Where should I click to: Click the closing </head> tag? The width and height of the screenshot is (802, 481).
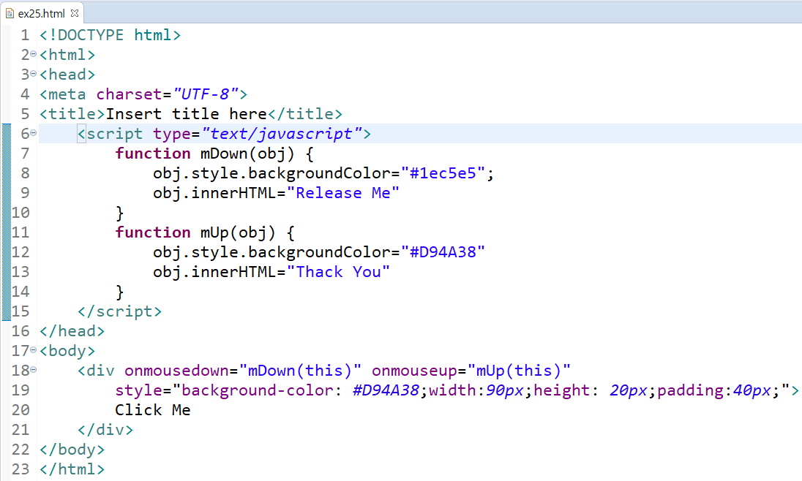click(x=72, y=332)
